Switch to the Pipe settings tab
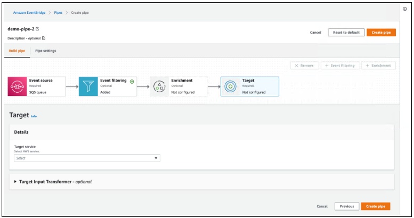The height and width of the screenshot is (218, 414). [45, 51]
